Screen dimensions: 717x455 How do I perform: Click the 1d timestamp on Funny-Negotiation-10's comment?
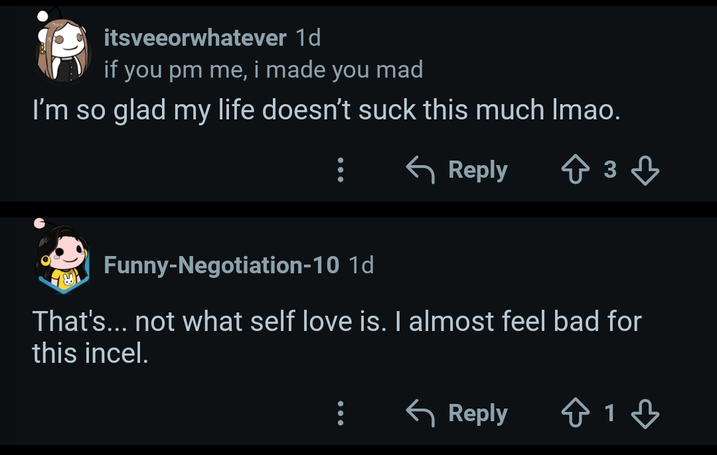coord(361,265)
